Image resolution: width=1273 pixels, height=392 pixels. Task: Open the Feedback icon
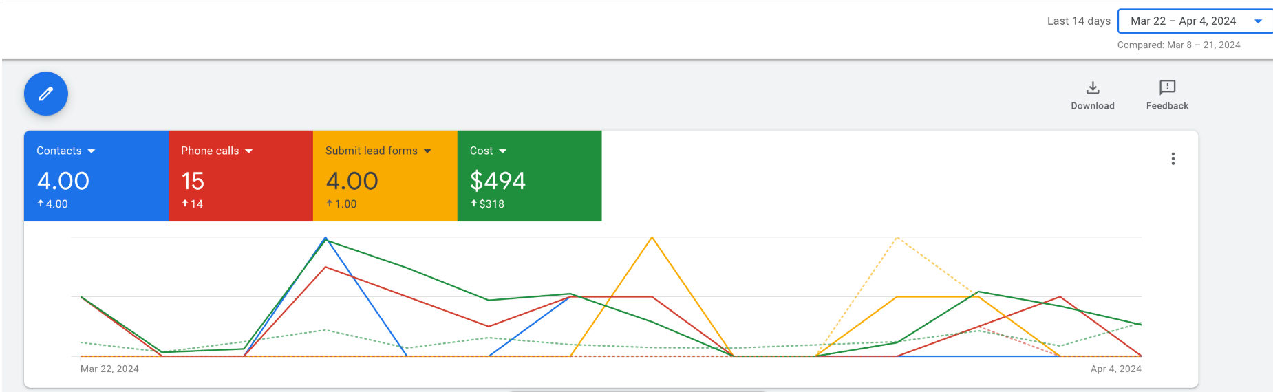tap(1167, 87)
